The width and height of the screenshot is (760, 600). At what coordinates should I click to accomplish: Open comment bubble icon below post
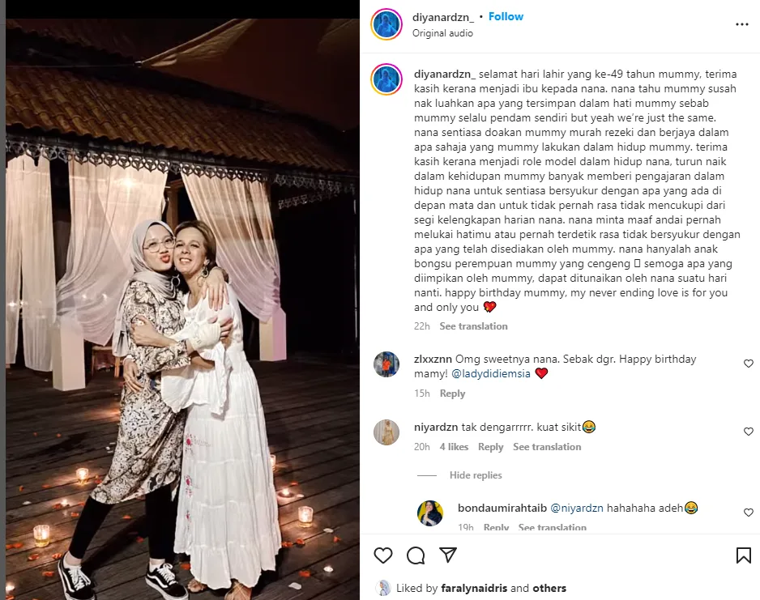(x=416, y=555)
